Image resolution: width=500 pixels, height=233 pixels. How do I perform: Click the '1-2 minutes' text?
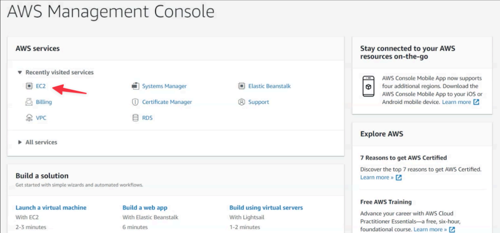point(245,227)
